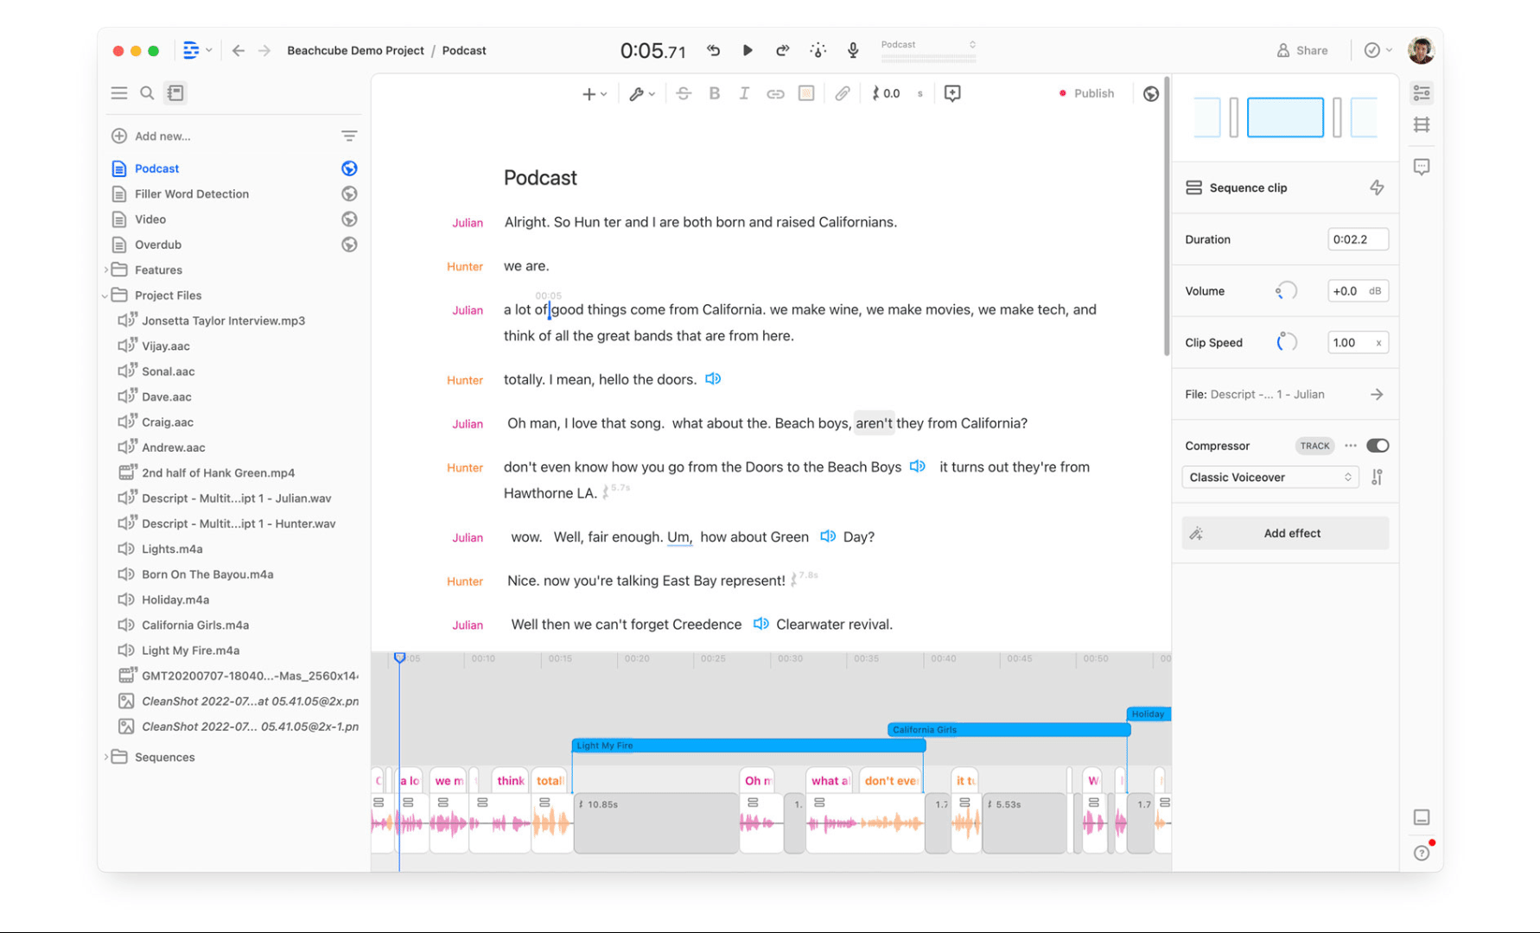Attach a file using the paperclip icon

pos(843,93)
